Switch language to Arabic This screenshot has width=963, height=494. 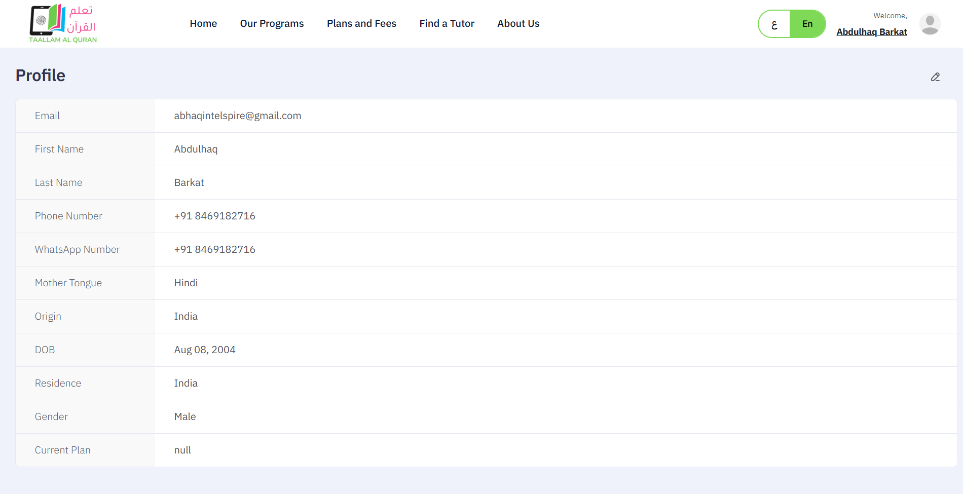[x=774, y=24]
